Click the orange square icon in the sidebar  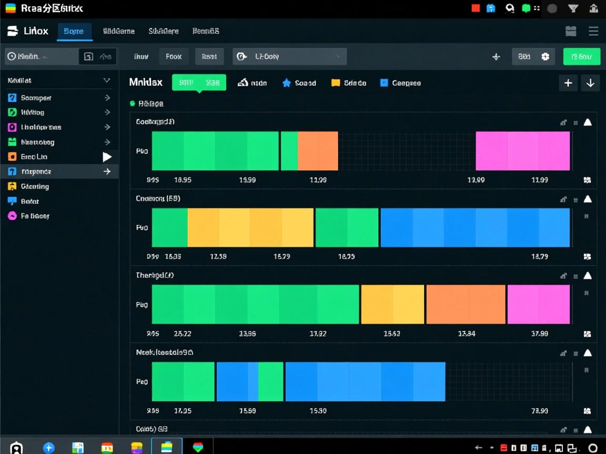12,157
